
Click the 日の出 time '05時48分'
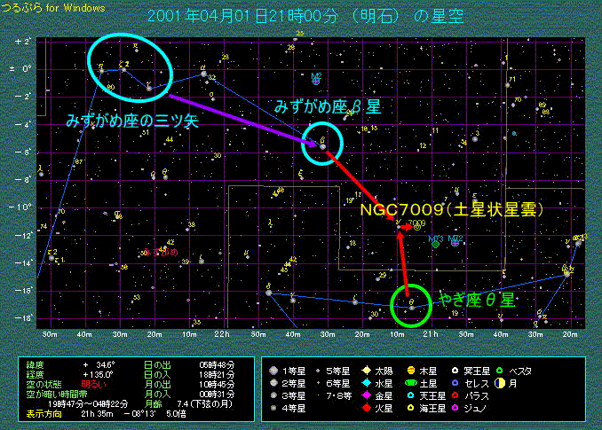point(217,365)
